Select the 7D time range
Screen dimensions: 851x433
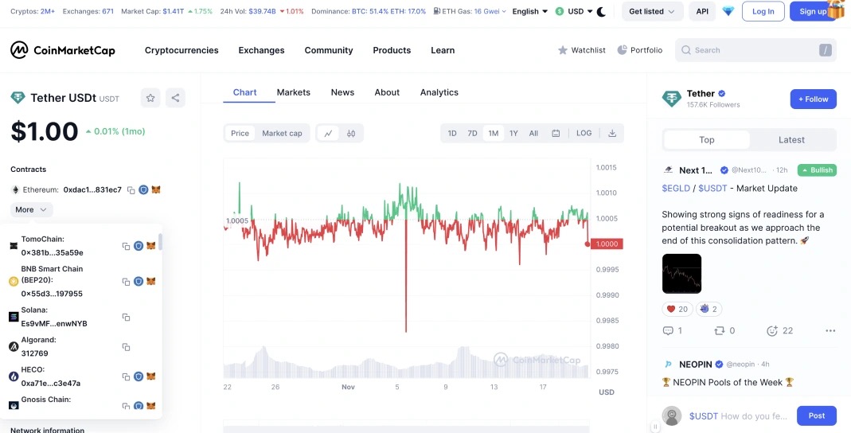[472, 133]
